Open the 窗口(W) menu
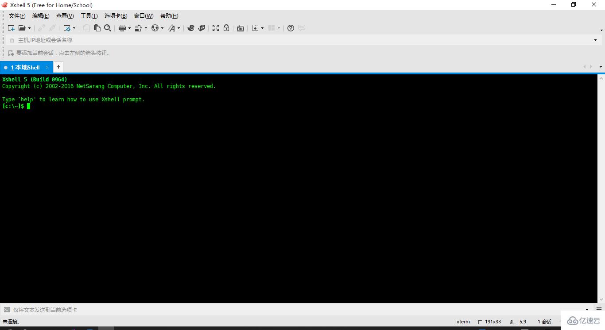605x330 pixels. tap(143, 16)
